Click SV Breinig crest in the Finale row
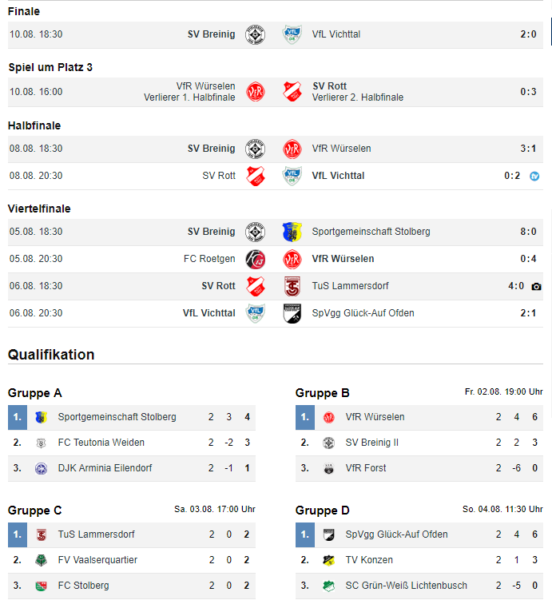 point(255,34)
